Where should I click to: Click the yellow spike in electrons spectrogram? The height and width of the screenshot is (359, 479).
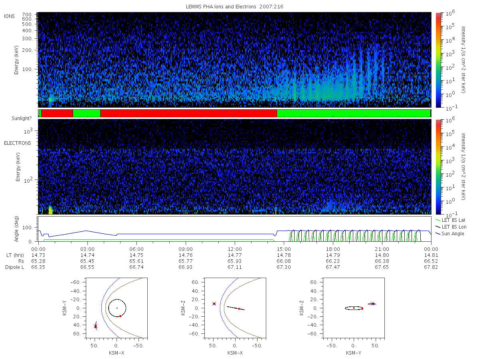(x=276, y=210)
